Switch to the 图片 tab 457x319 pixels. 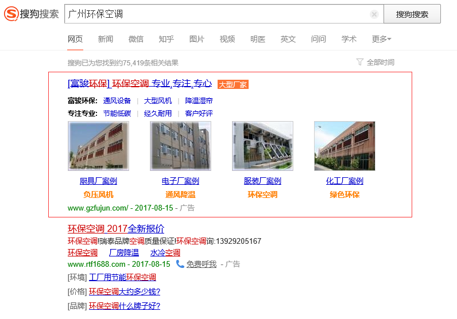click(x=197, y=39)
